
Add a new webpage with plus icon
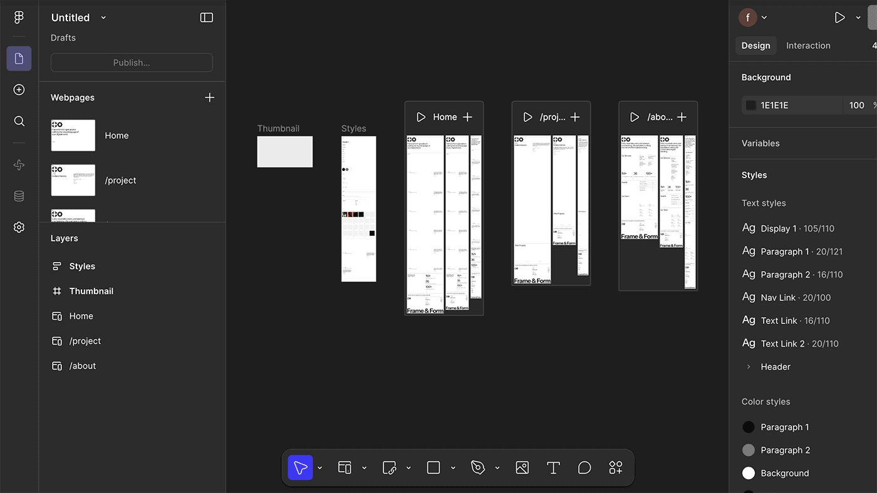pyautogui.click(x=209, y=98)
